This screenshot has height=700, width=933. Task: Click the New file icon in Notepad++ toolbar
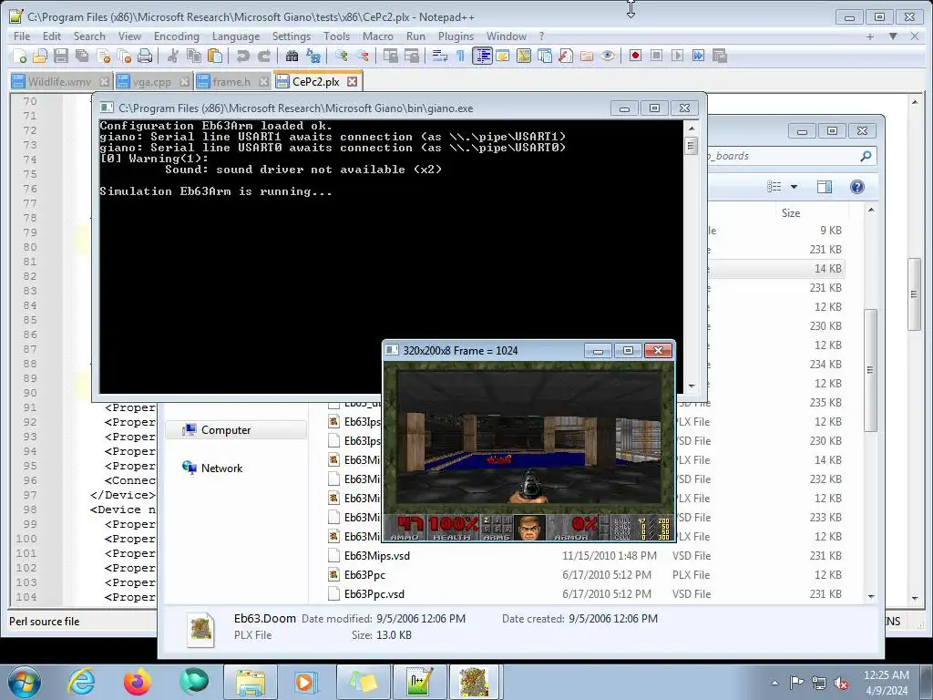[20, 56]
